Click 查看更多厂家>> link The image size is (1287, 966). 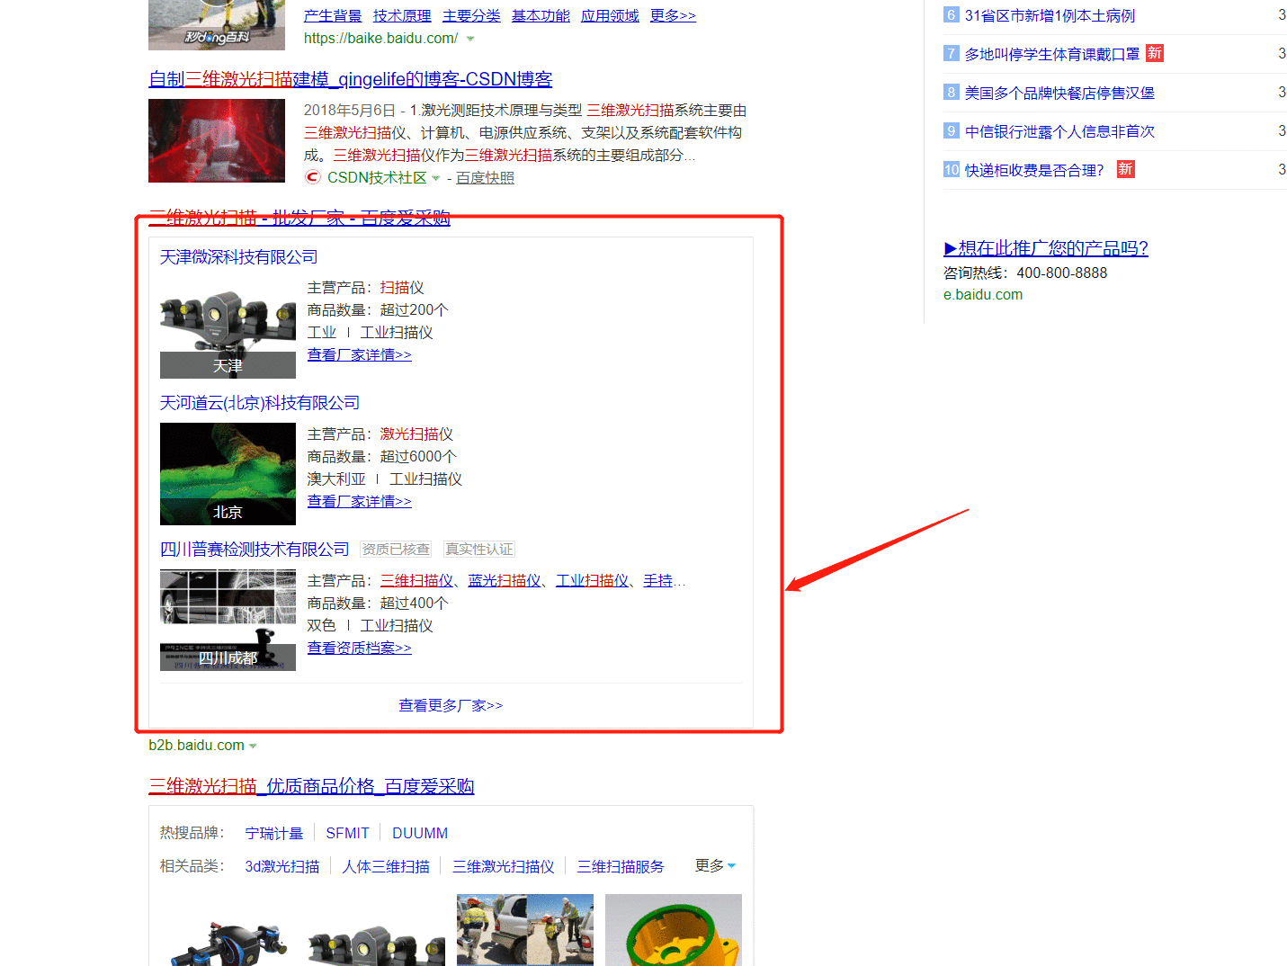click(451, 706)
